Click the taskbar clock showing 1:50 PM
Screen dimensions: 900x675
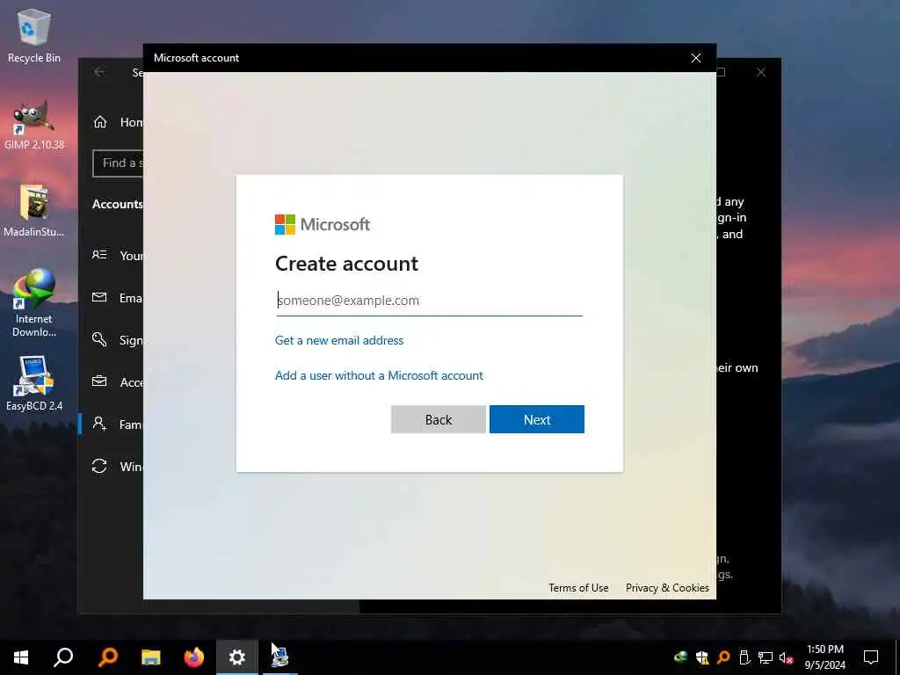(x=824, y=657)
